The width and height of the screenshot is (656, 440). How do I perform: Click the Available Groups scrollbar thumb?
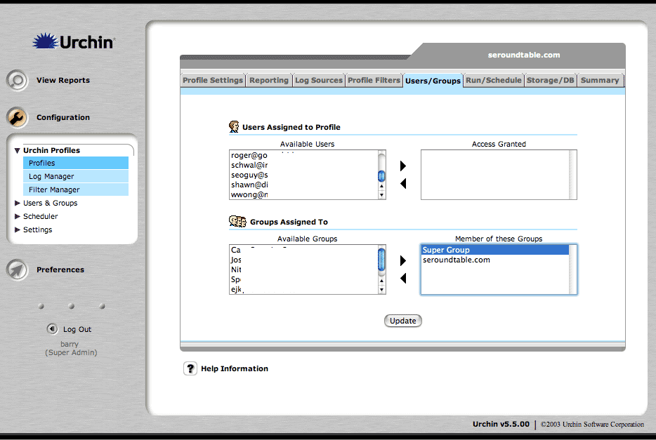[x=381, y=260]
